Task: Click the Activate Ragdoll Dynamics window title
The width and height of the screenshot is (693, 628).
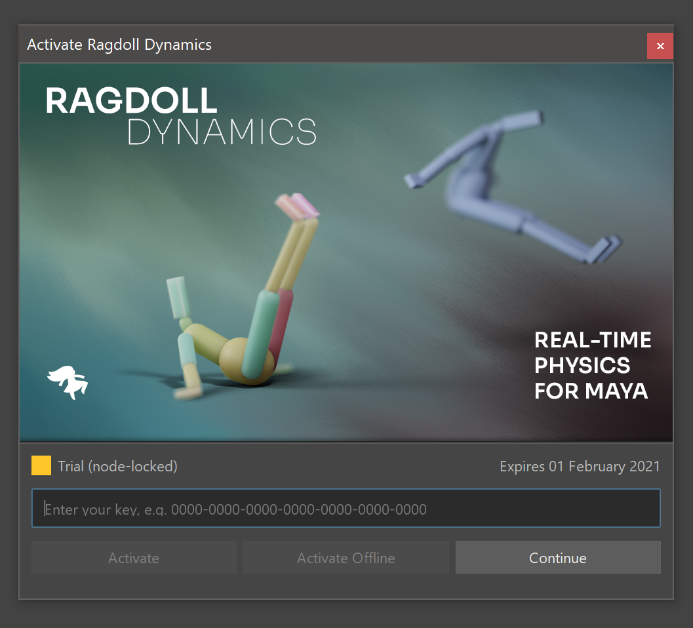Action: [119, 45]
